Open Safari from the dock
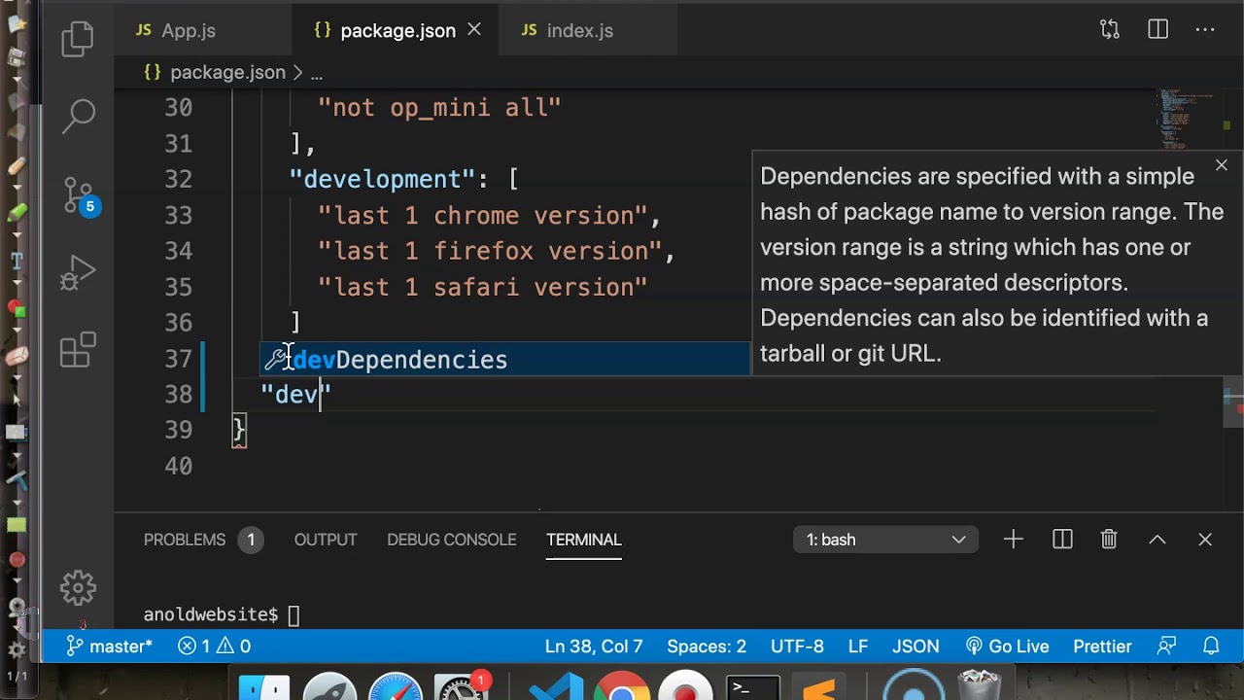This screenshot has width=1244, height=700. [395, 686]
